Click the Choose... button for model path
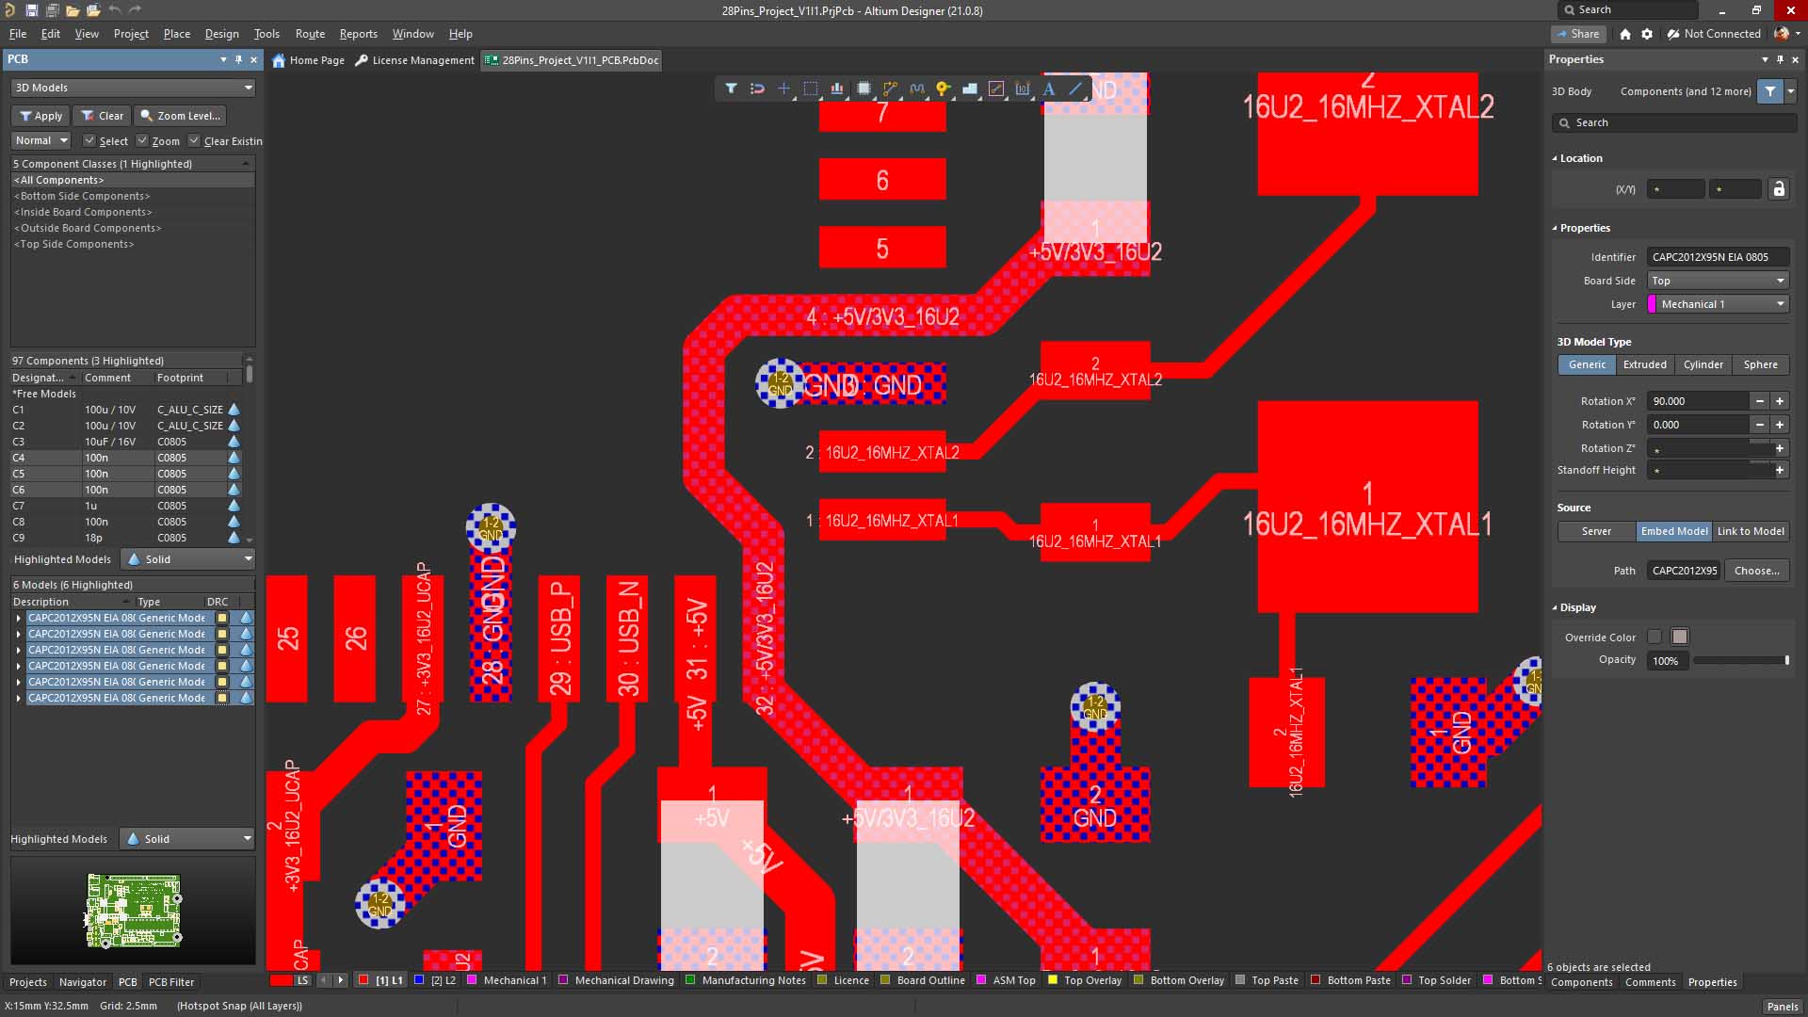 (x=1756, y=571)
